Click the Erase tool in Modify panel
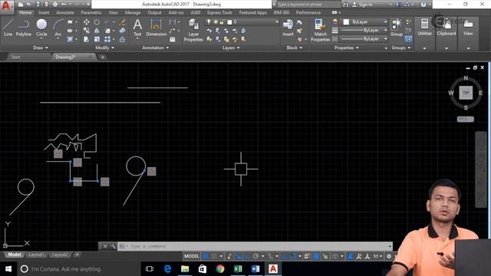The width and height of the screenshot is (491, 276). pos(123,22)
